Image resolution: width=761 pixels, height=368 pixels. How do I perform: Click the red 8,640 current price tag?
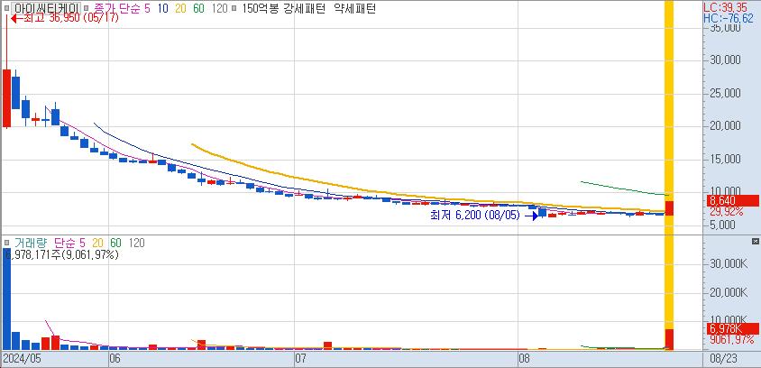point(731,200)
